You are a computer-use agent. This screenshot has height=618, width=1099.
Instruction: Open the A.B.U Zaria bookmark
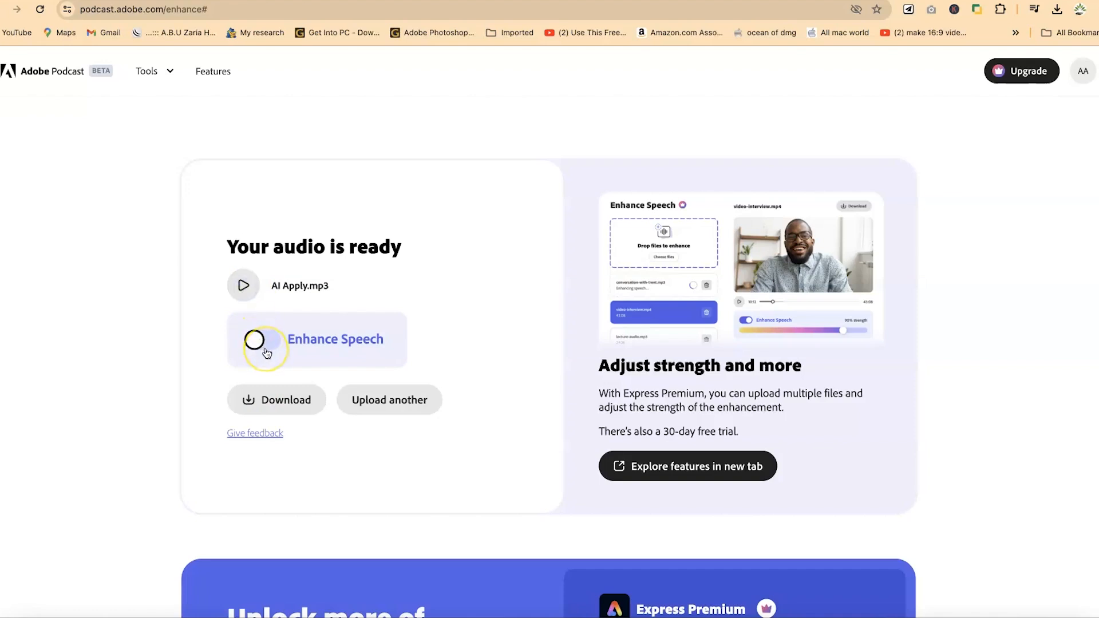click(x=174, y=33)
